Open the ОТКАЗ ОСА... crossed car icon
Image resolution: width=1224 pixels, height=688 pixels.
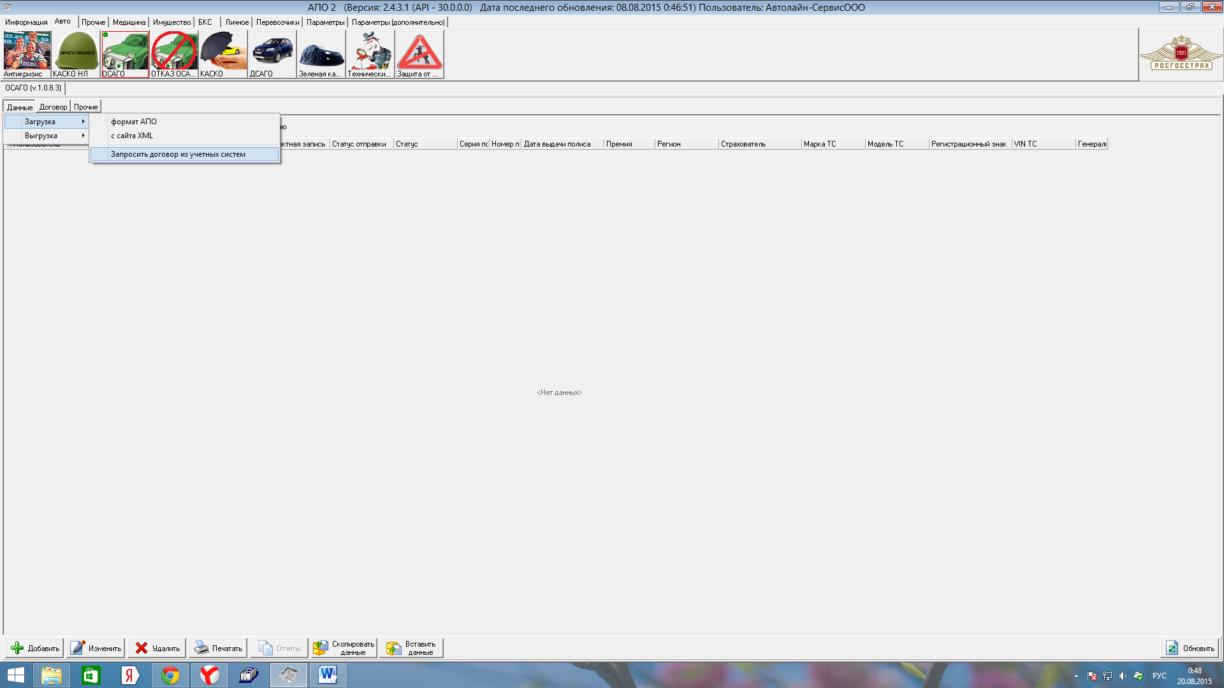174,55
